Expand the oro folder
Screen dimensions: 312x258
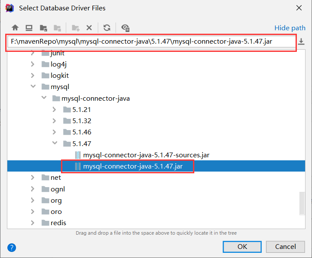[32, 211]
